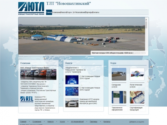Click the terminal aerial photo banner
167x125 pixels.
tap(82, 36)
